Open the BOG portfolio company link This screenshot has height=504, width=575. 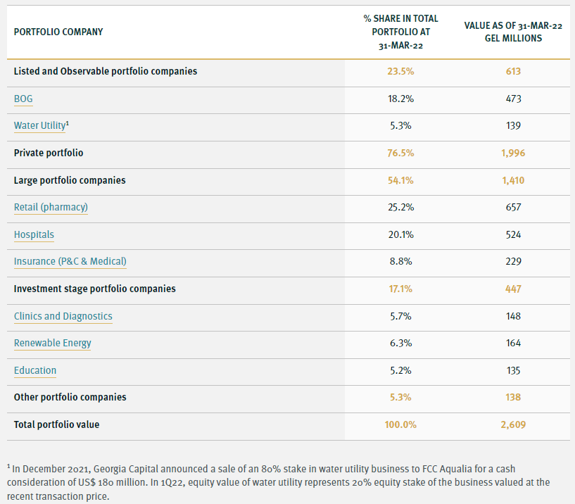click(x=23, y=99)
